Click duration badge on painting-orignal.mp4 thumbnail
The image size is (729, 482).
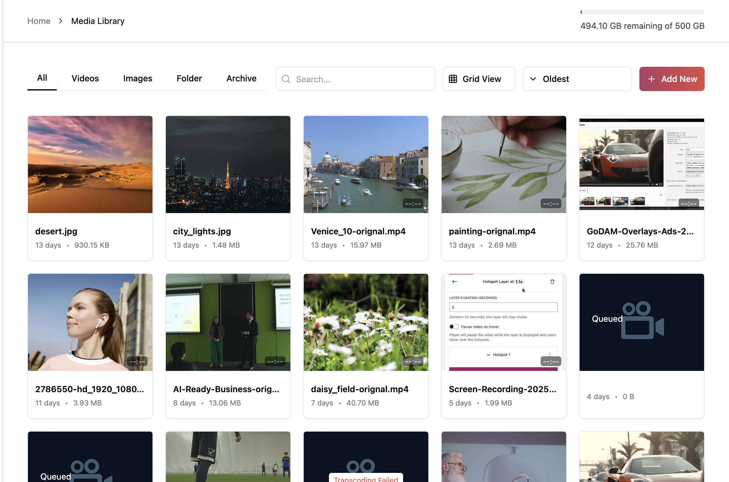[x=551, y=203]
